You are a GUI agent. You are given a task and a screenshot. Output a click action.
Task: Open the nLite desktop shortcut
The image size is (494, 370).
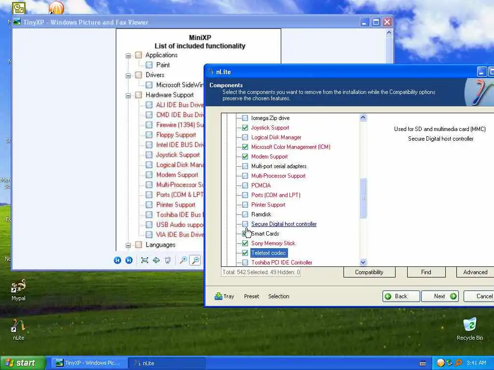[x=19, y=329]
